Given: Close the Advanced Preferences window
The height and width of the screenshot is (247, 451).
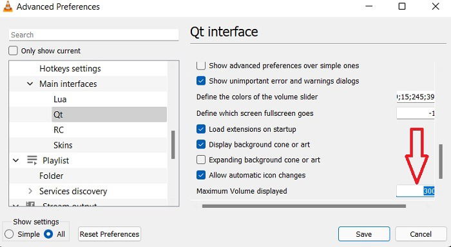Looking at the screenshot, I should (436, 6).
